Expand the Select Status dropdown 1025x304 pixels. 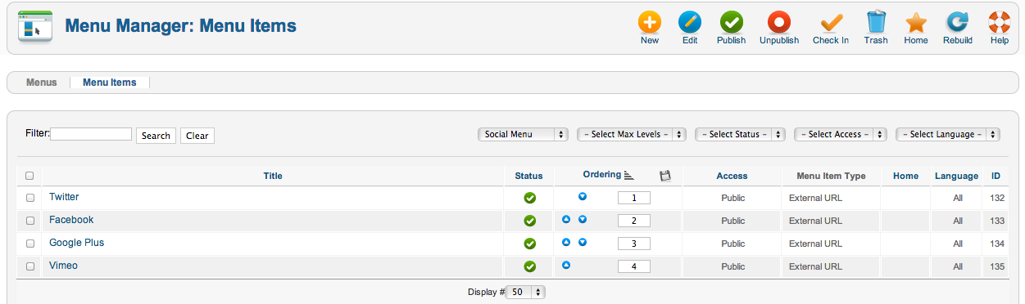(740, 134)
